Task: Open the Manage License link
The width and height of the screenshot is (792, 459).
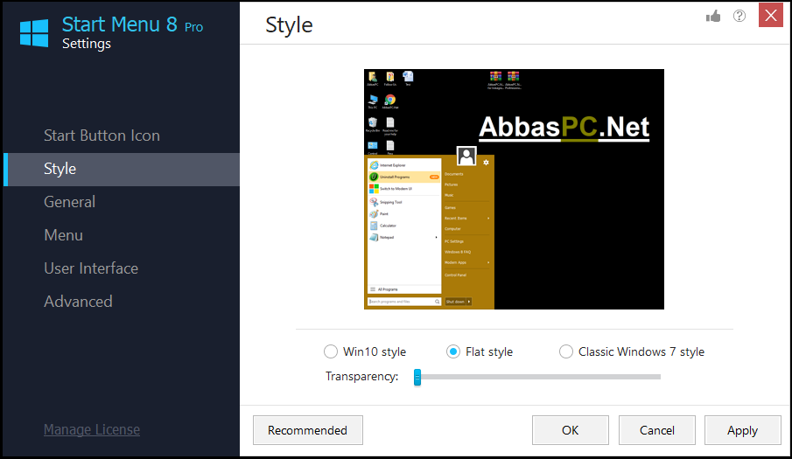Action: 92,430
